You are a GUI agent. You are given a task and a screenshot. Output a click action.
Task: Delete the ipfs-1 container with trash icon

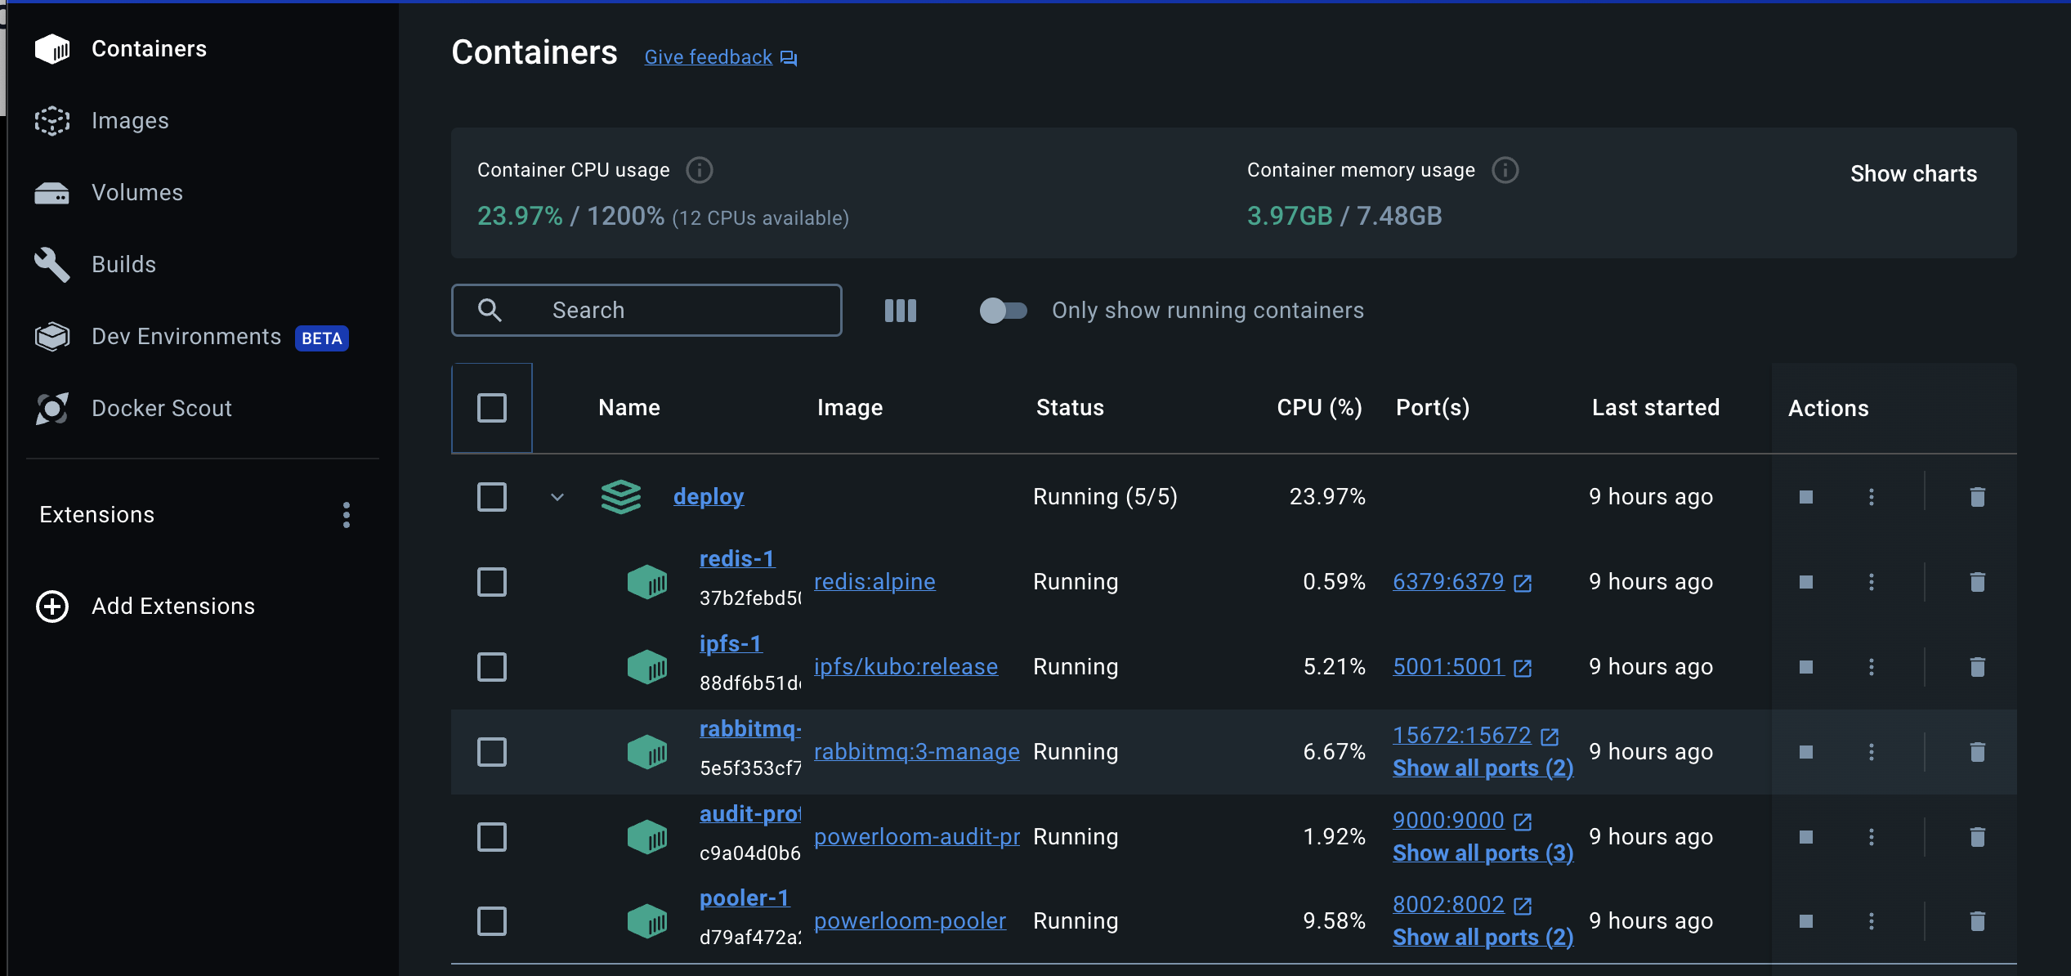click(1978, 667)
